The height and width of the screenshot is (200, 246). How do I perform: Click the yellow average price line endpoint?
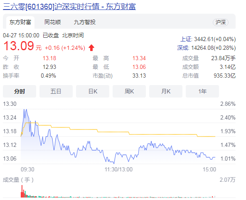pos(215,137)
